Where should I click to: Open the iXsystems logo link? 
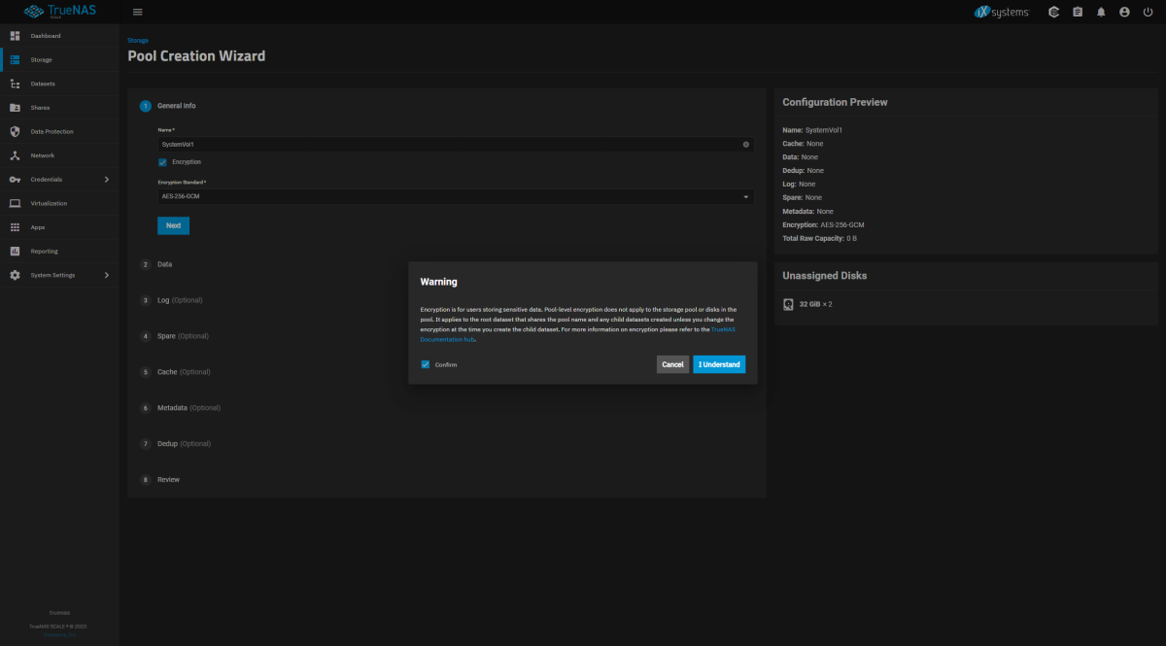[1001, 12]
